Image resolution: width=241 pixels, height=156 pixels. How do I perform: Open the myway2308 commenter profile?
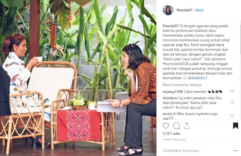(x=173, y=92)
